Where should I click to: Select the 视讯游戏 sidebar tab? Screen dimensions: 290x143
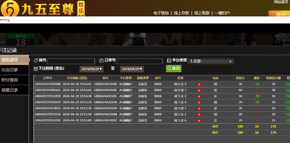14,60
